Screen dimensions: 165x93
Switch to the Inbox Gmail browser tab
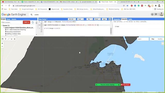[x=69, y=2]
